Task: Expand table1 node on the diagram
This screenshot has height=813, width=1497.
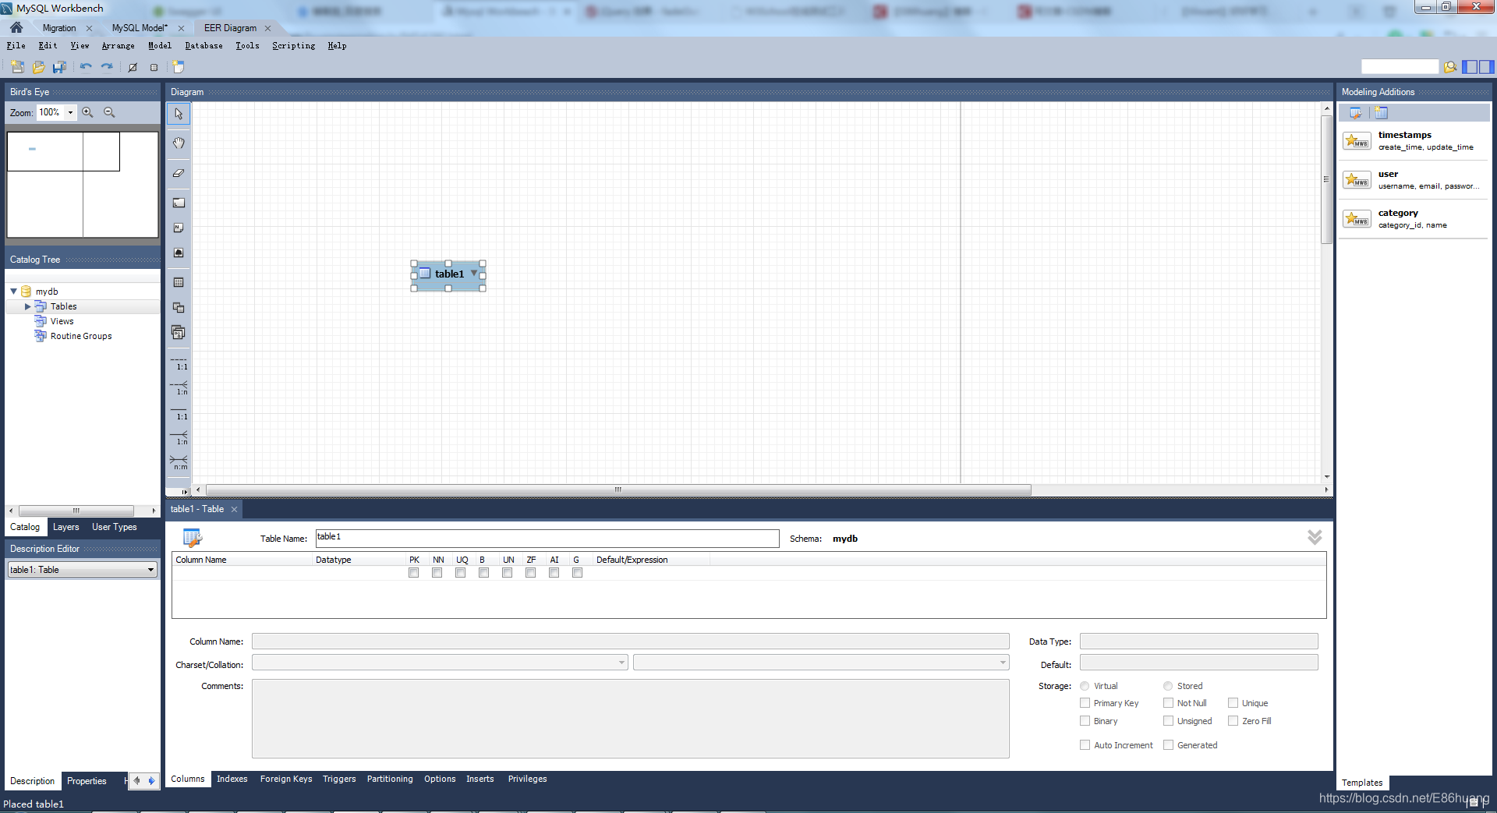Action: (x=473, y=273)
